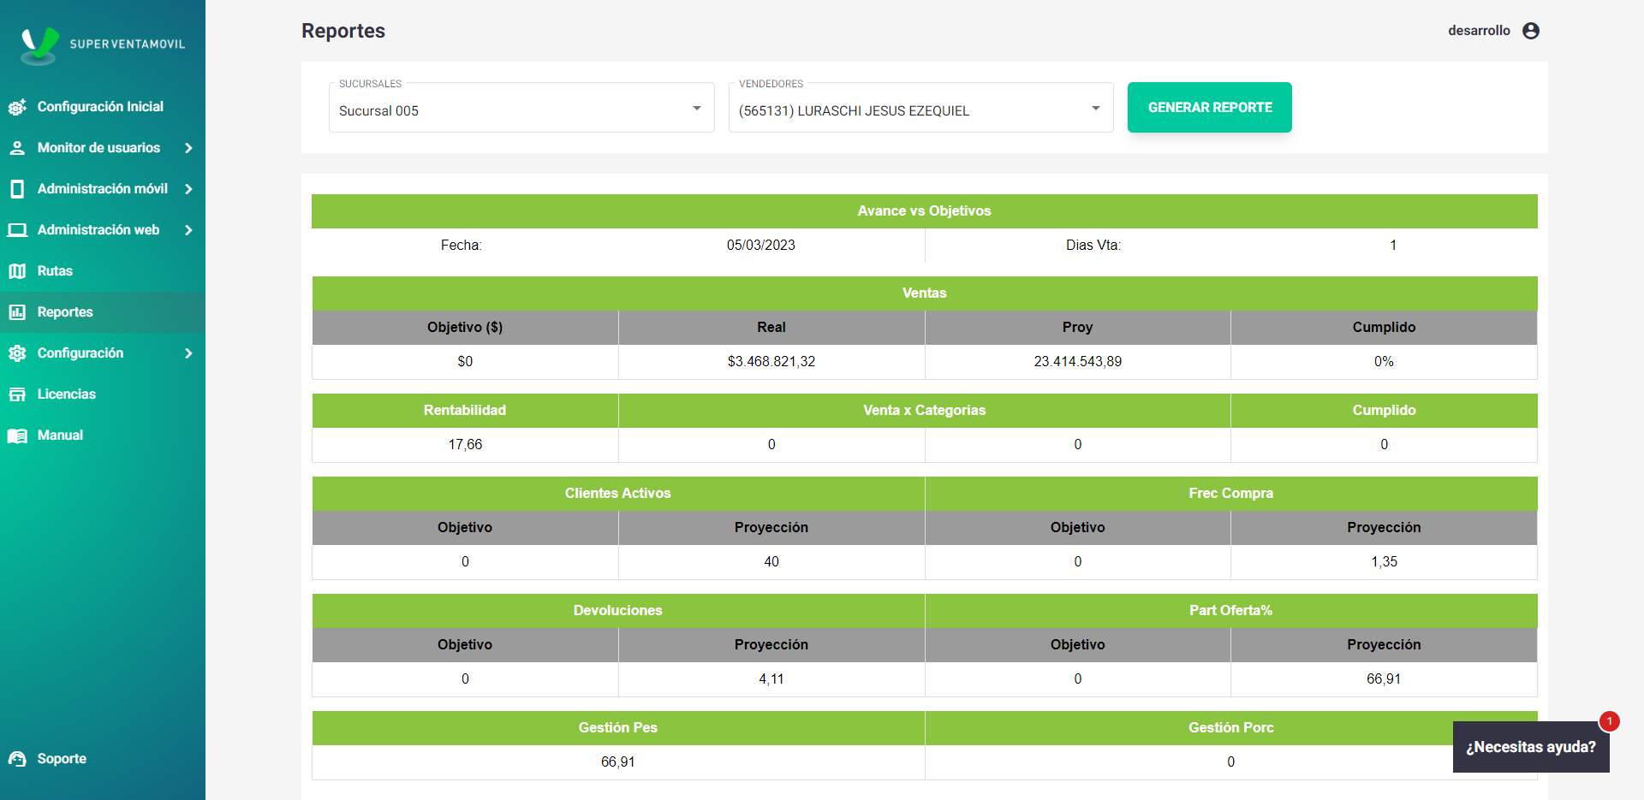The height and width of the screenshot is (800, 1644).
Task: Open the user account avatar icon
Action: tap(1531, 31)
